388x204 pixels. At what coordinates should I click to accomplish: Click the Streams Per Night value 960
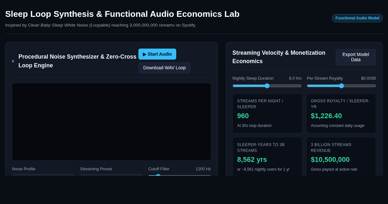pyautogui.click(x=243, y=116)
